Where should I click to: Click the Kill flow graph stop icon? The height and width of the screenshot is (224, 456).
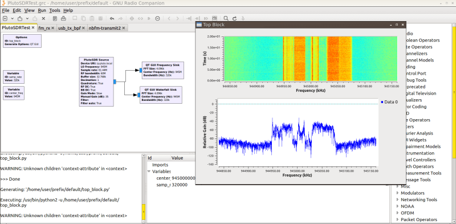pyautogui.click(x=157, y=18)
